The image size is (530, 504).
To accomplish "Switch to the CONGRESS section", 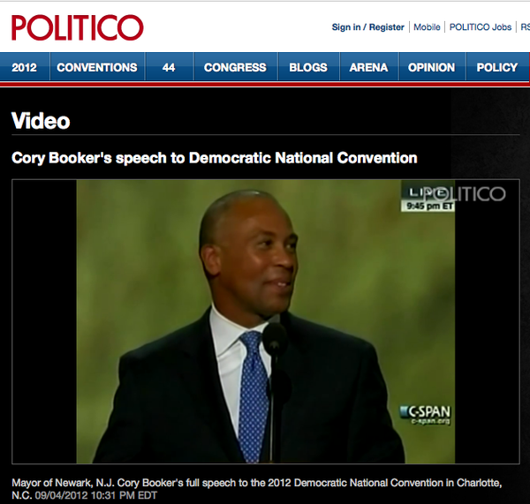I will coord(235,67).
